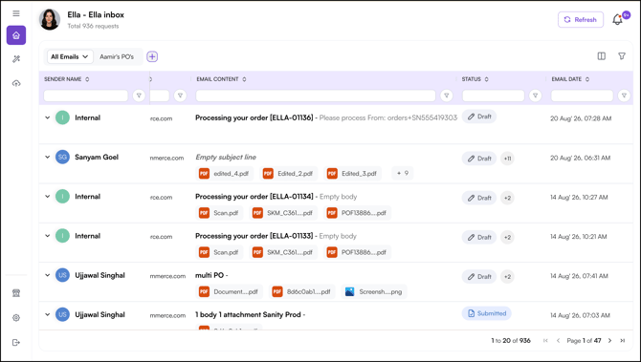641x362 pixels.
Task: Click the logout icon in sidebar
Action: tap(16, 342)
